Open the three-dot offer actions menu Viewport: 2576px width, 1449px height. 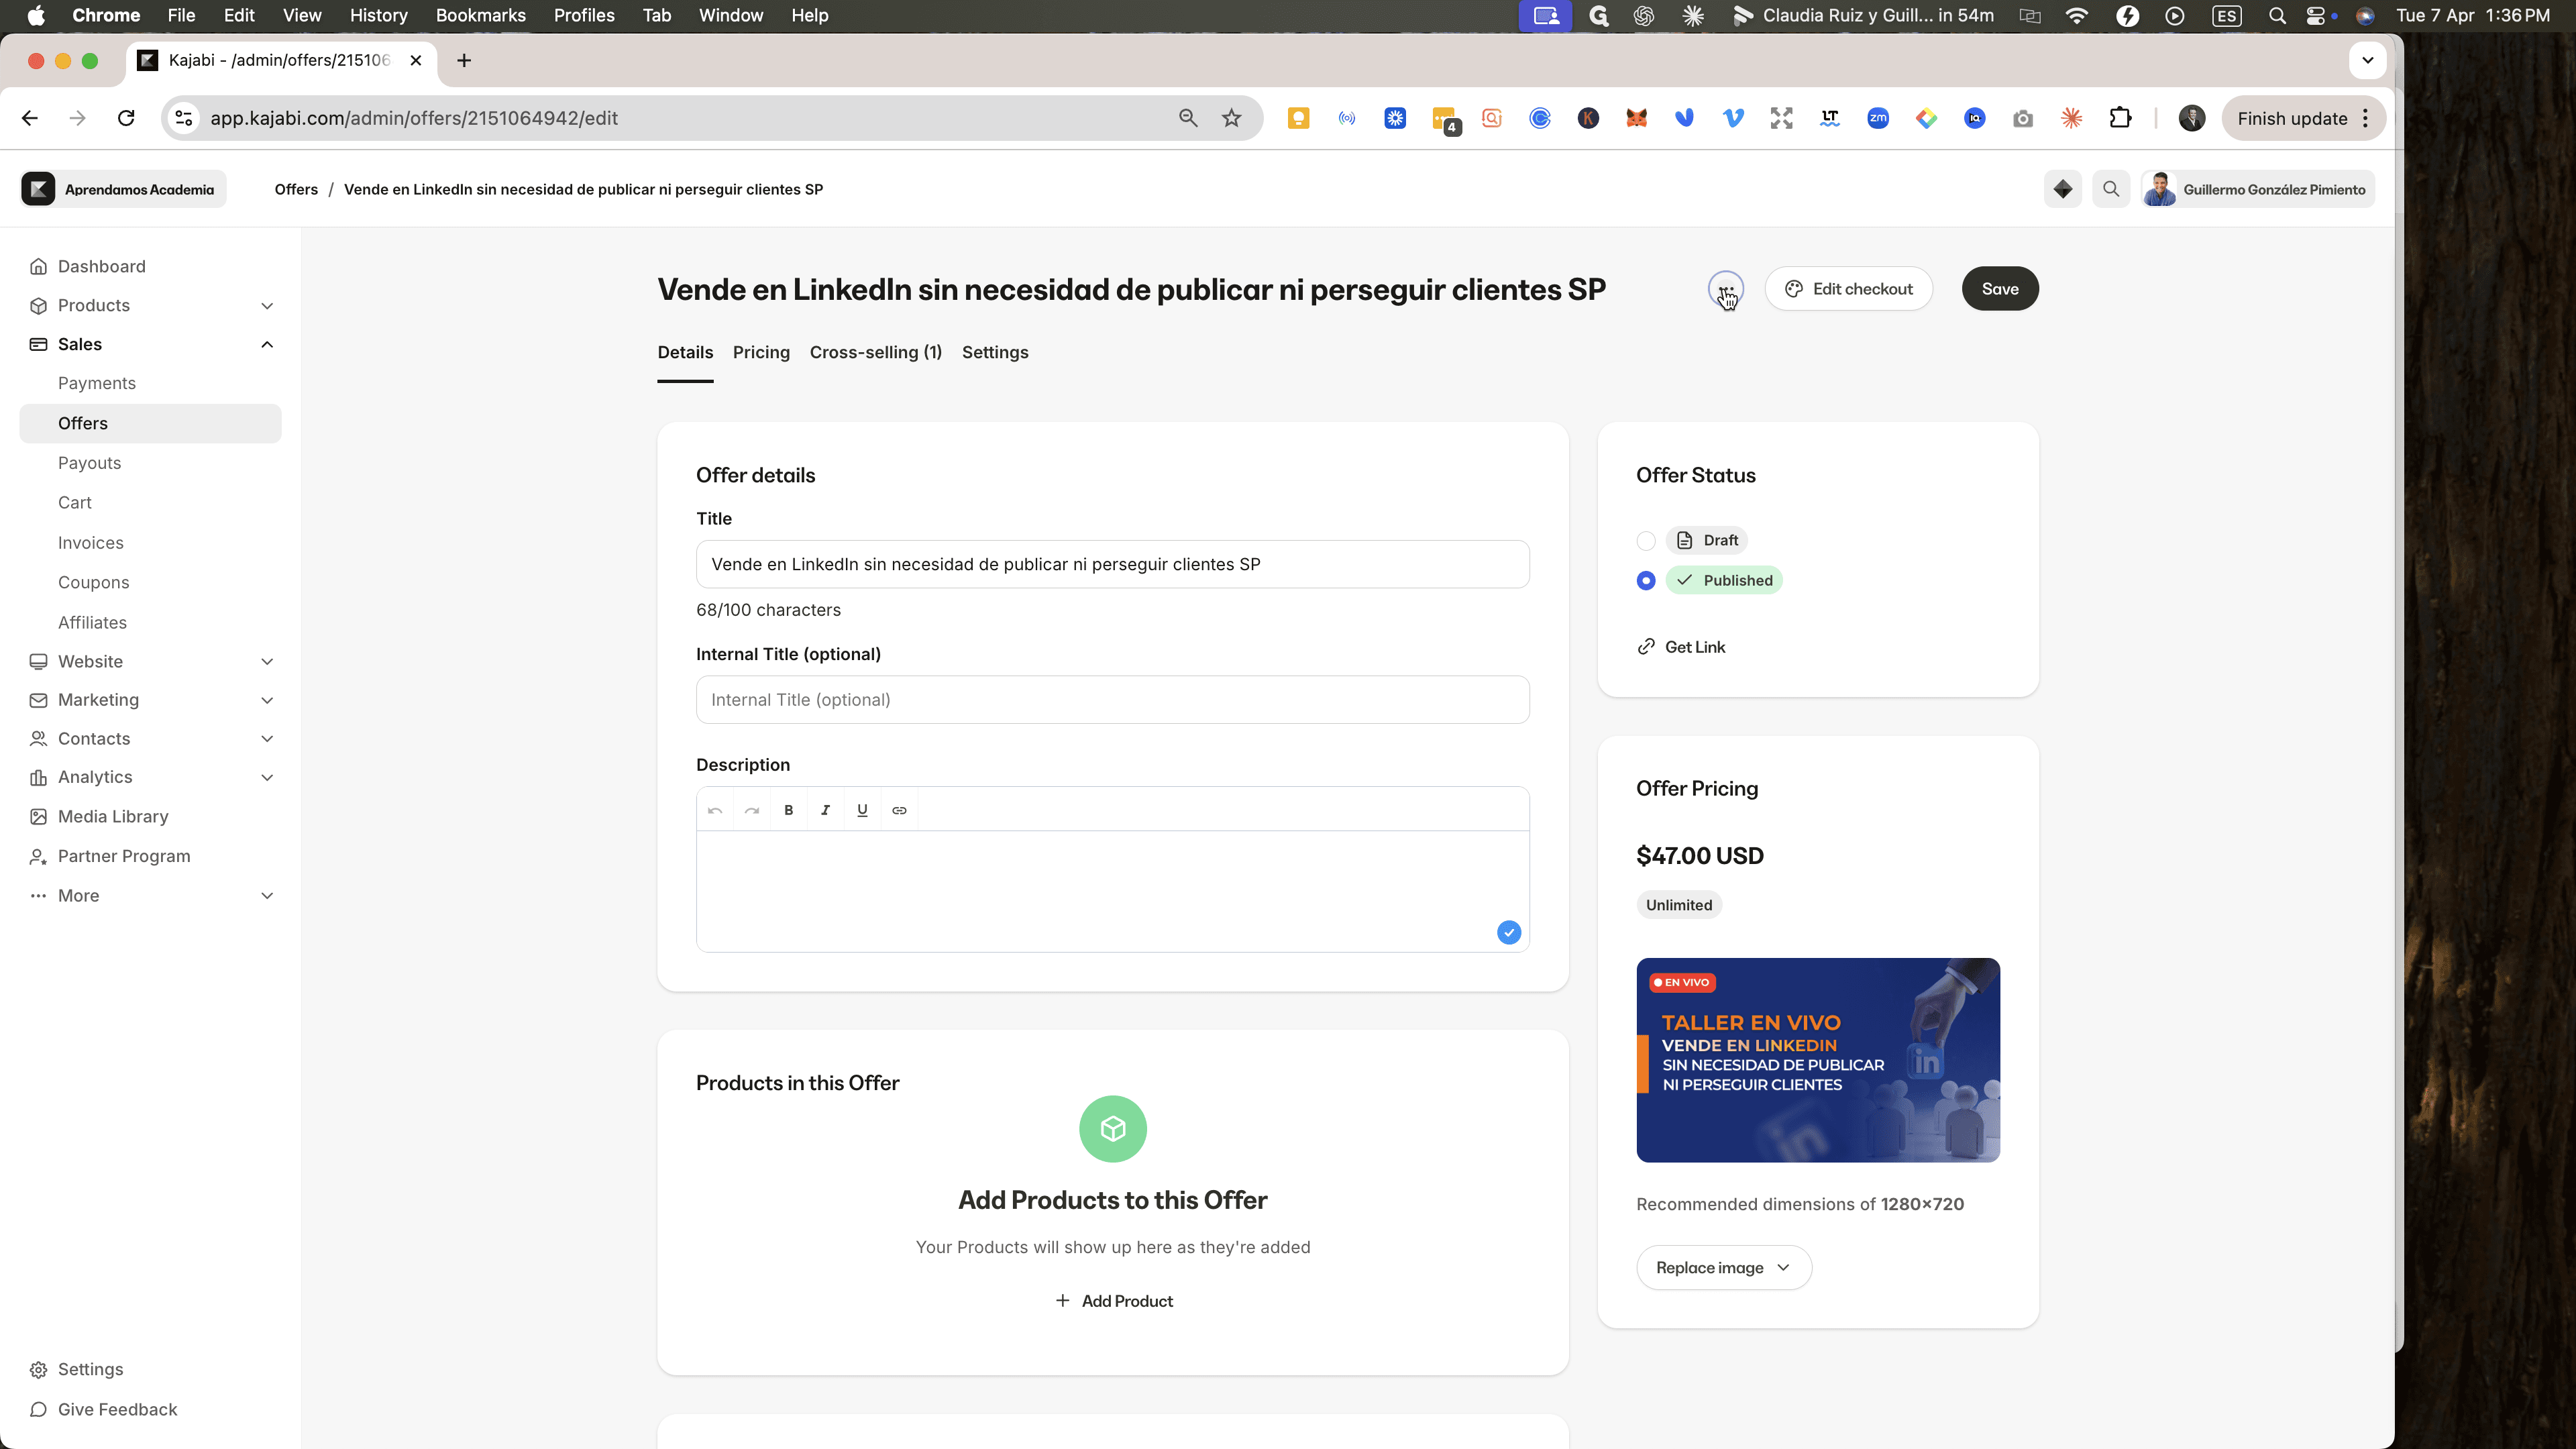coord(1726,289)
